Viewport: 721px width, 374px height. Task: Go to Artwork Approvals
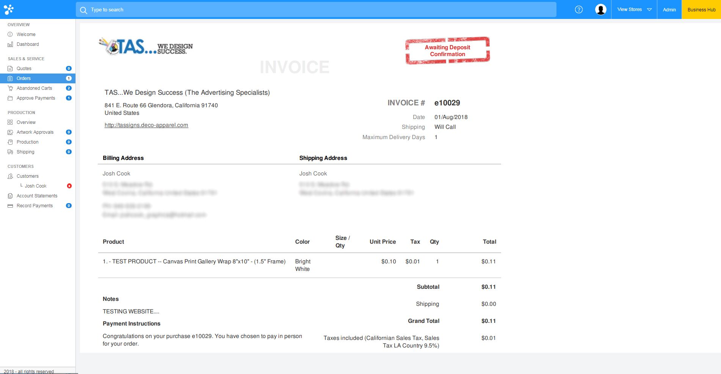(35, 132)
